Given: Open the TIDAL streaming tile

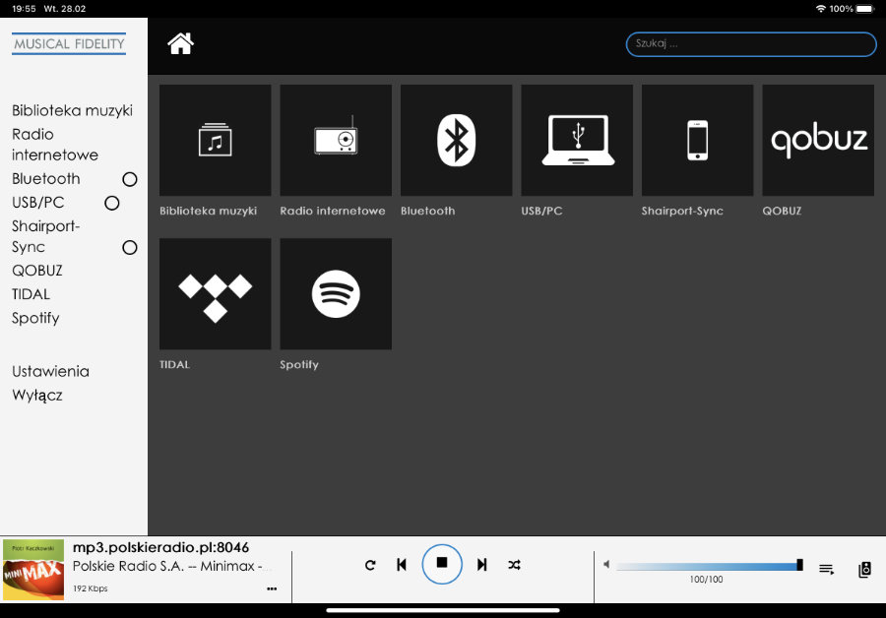Looking at the screenshot, I should [216, 294].
